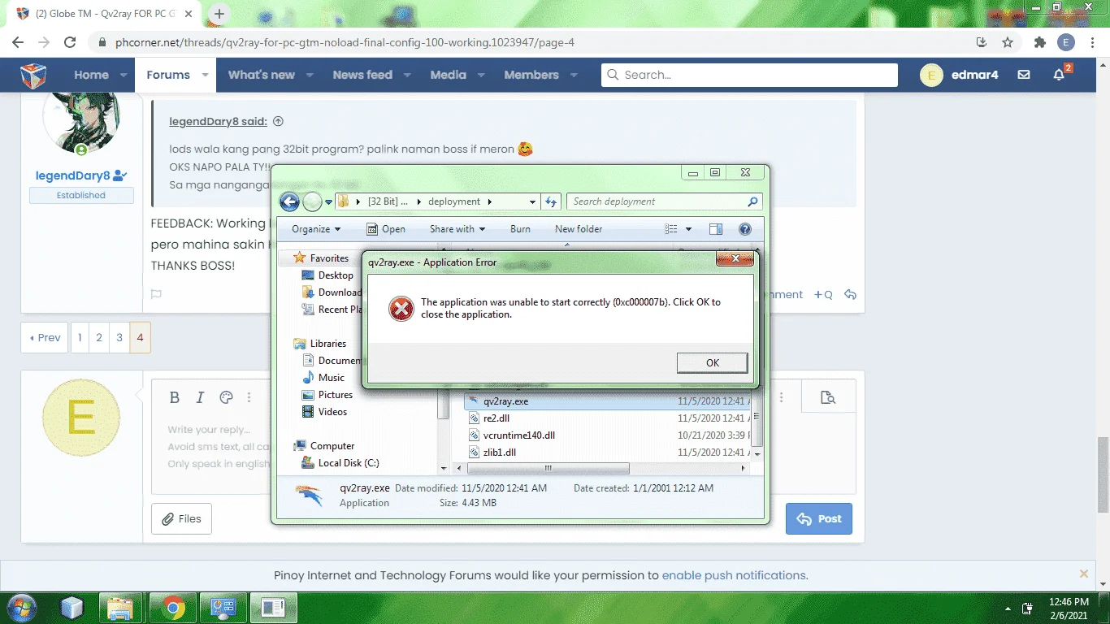Click the up-arrow icon beside quoted legendDary8
1110x624 pixels.
coord(278,122)
